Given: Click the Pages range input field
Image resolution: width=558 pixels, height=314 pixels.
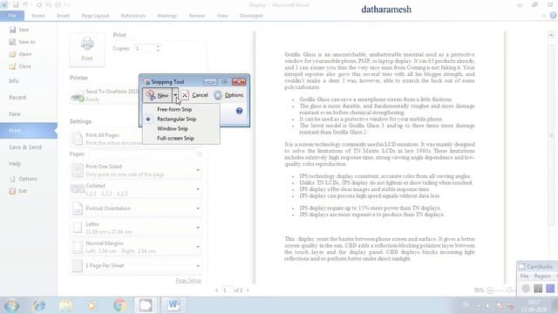Looking at the screenshot, I should (x=142, y=154).
